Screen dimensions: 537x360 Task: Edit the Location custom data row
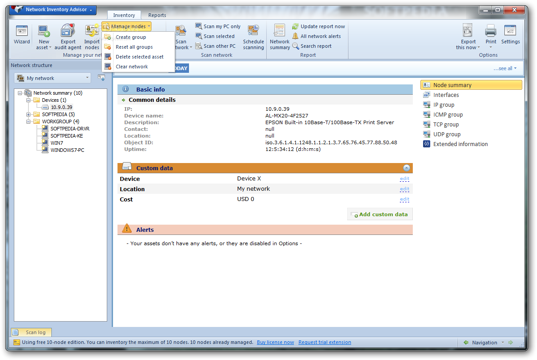click(404, 189)
